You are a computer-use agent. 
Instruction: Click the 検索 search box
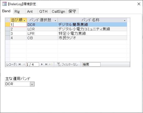(x=91, y=64)
